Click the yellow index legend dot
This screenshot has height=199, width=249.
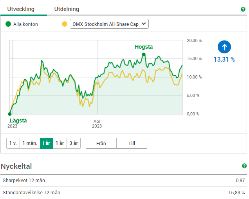click(65, 24)
